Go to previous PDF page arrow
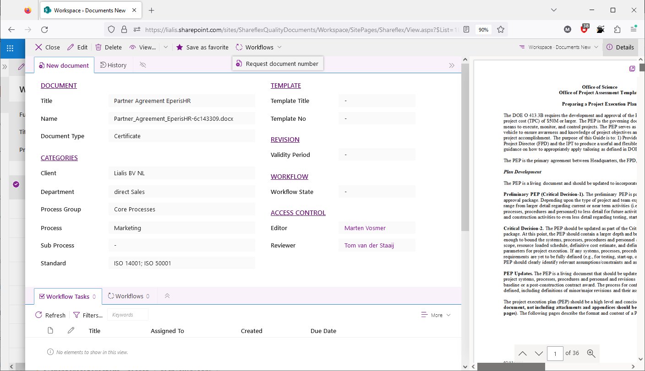 [x=523, y=353]
